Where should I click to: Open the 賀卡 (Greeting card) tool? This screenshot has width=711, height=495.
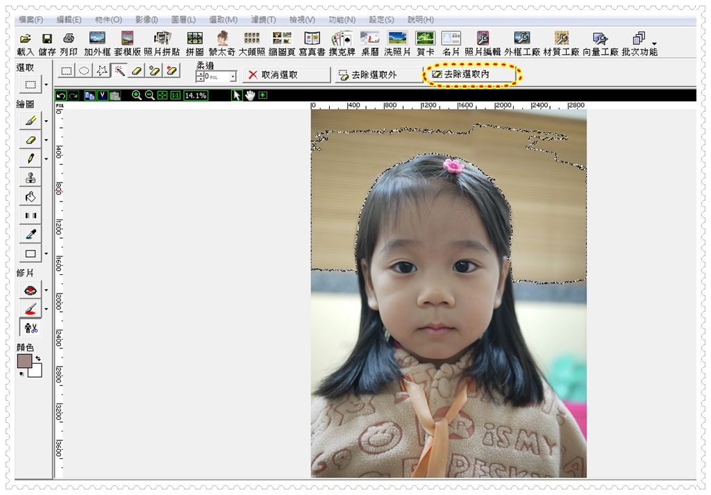tap(426, 44)
